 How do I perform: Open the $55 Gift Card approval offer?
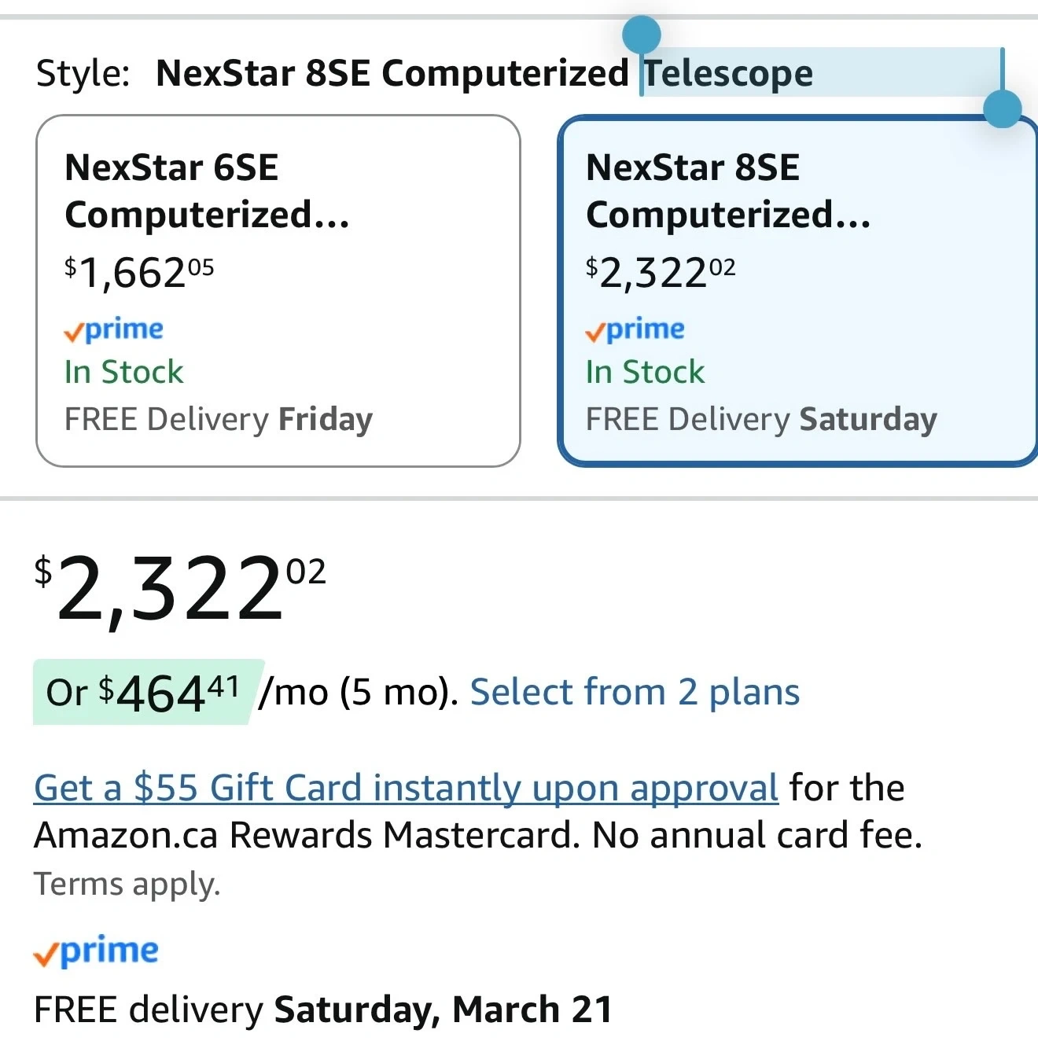(406, 788)
